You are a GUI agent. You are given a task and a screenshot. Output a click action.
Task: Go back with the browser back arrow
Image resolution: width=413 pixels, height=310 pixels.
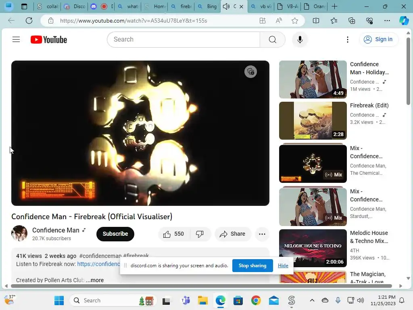tap(11, 21)
